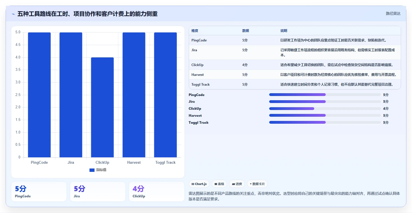Select the 进度 tag
Screen dimensions: 412x213
point(237,184)
